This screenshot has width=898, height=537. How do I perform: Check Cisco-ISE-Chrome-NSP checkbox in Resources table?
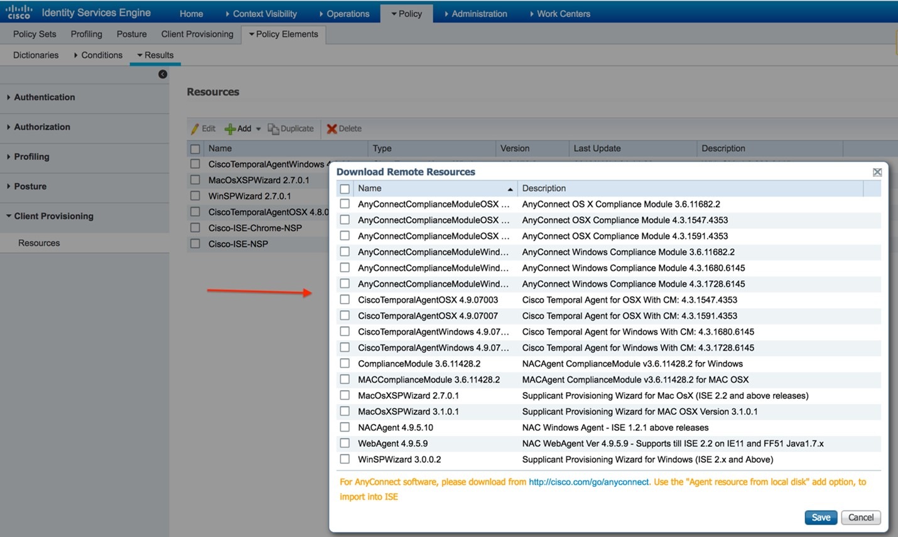(x=195, y=228)
